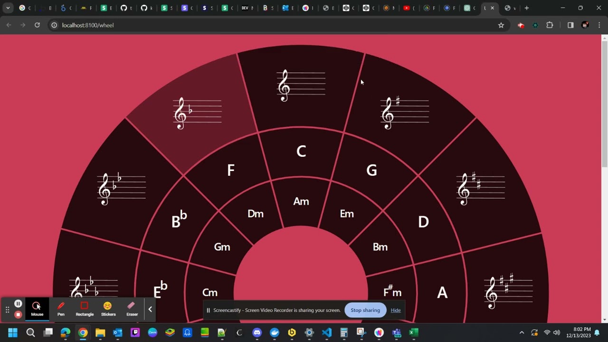Open a new browser tab
The image size is (608, 342).
pos(526,8)
